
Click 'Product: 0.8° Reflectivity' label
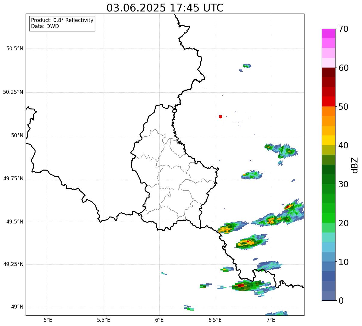click(x=62, y=20)
